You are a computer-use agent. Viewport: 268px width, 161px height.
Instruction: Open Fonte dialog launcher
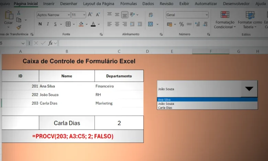tap(101, 34)
